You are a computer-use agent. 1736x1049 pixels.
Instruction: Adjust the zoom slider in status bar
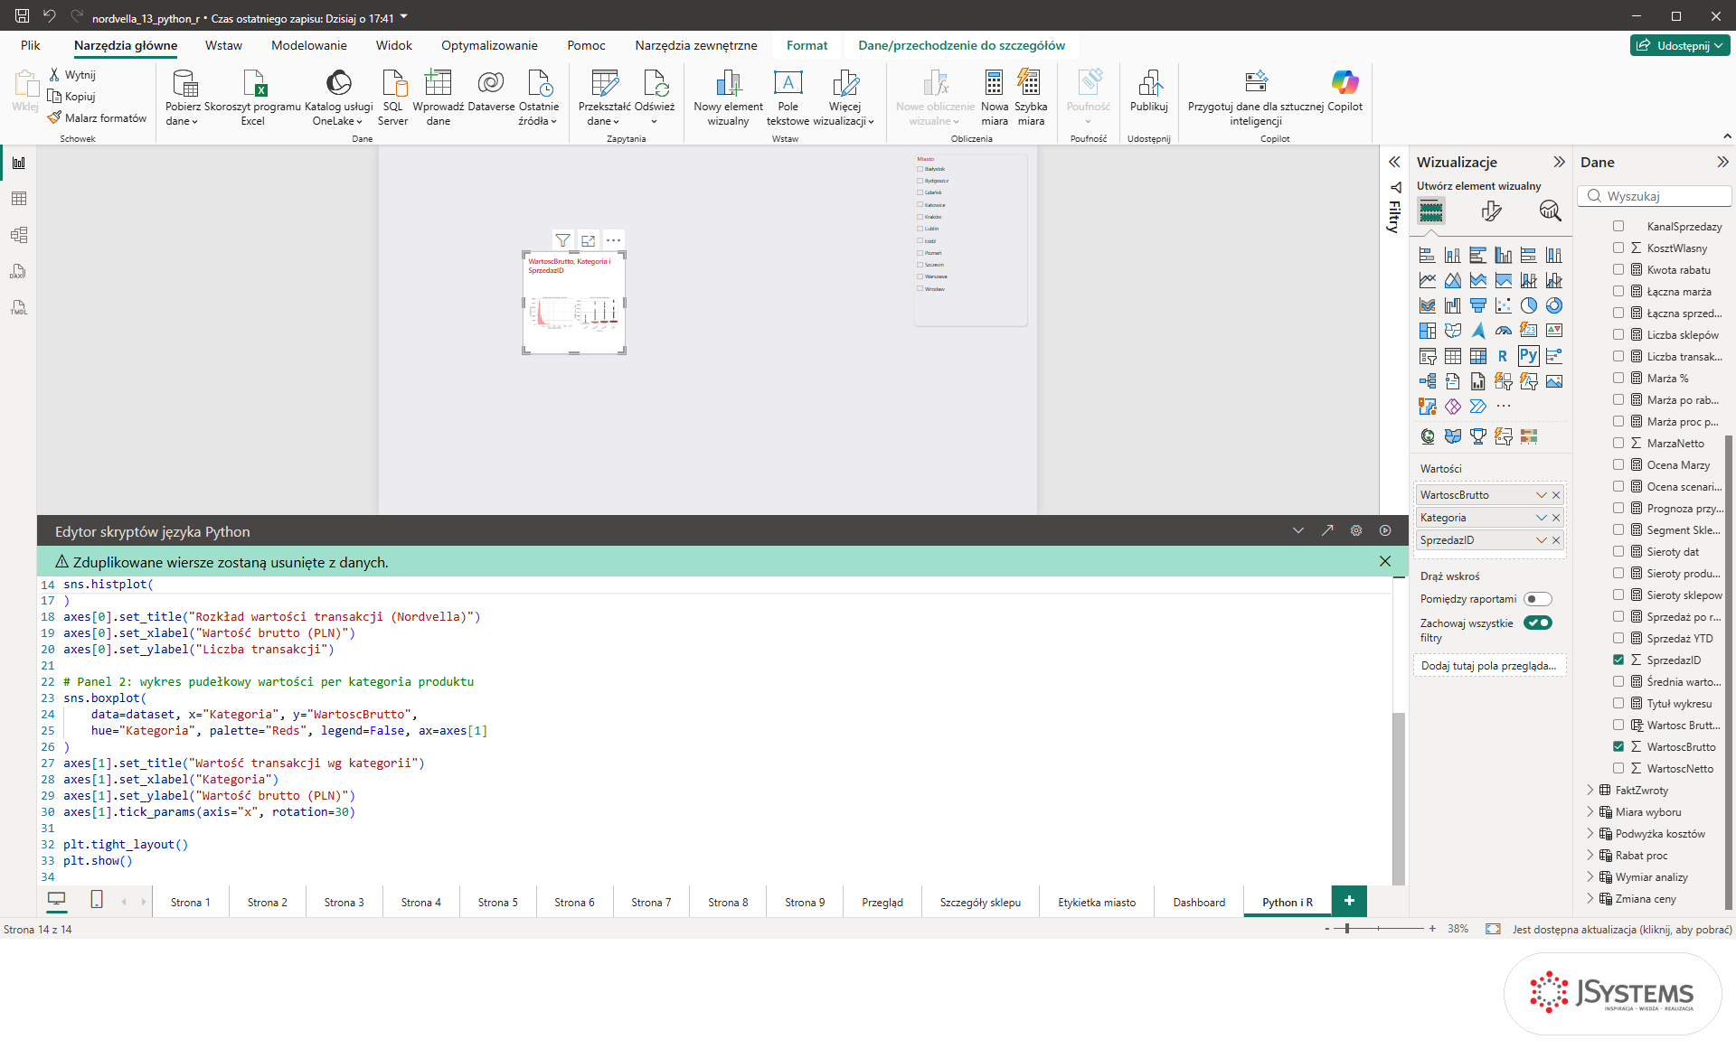(1347, 929)
